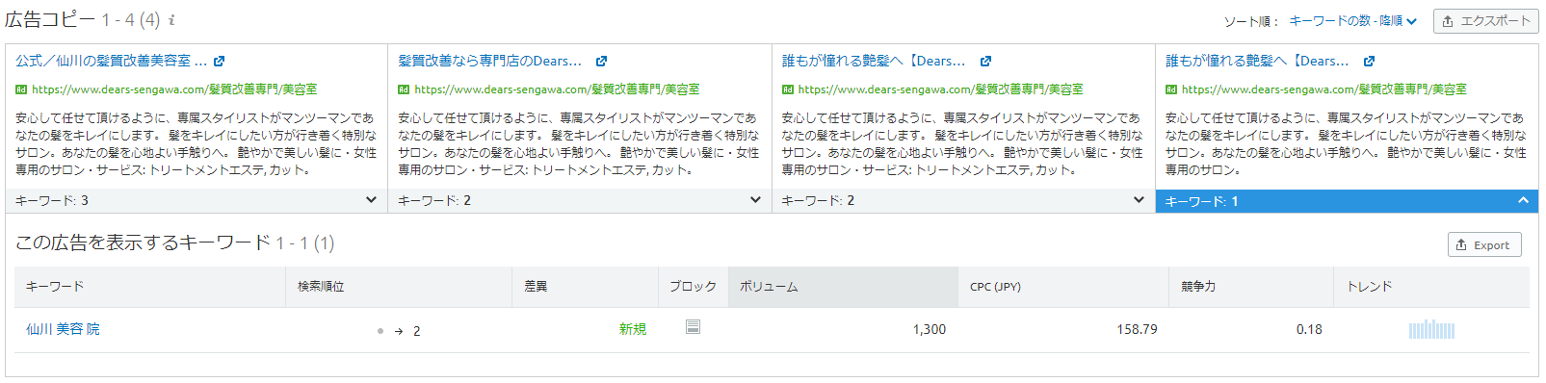The image size is (1546, 383).
Task: Open ad title 公式／仙川の髪質改善美容室
Action: pos(111,61)
